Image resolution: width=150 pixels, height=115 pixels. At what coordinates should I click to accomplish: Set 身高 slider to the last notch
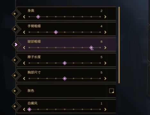point(100,17)
